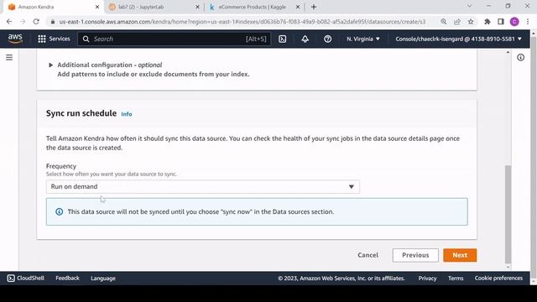Open the notifications bell
This screenshot has width=537, height=302.
tap(305, 39)
